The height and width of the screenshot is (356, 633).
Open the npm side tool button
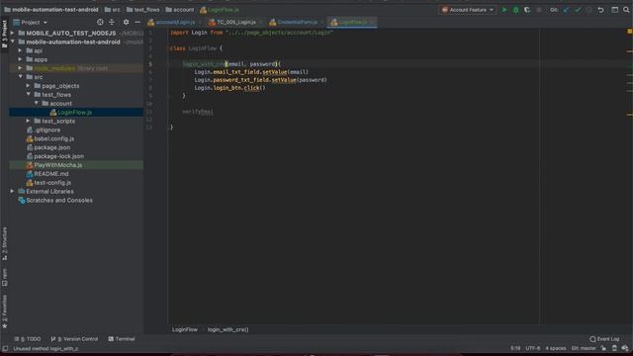(4, 277)
